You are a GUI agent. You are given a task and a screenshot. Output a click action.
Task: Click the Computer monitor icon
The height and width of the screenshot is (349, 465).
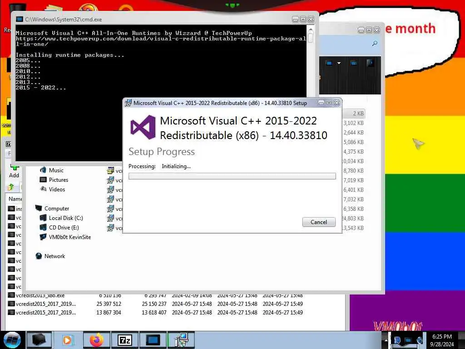tap(38, 208)
